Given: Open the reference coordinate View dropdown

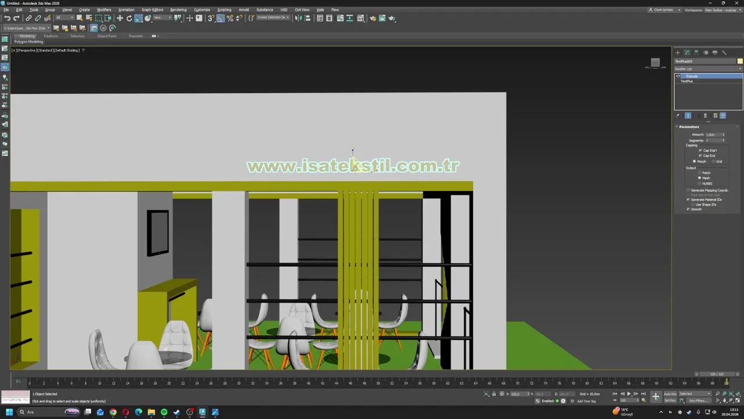Looking at the screenshot, I should coord(163,18).
